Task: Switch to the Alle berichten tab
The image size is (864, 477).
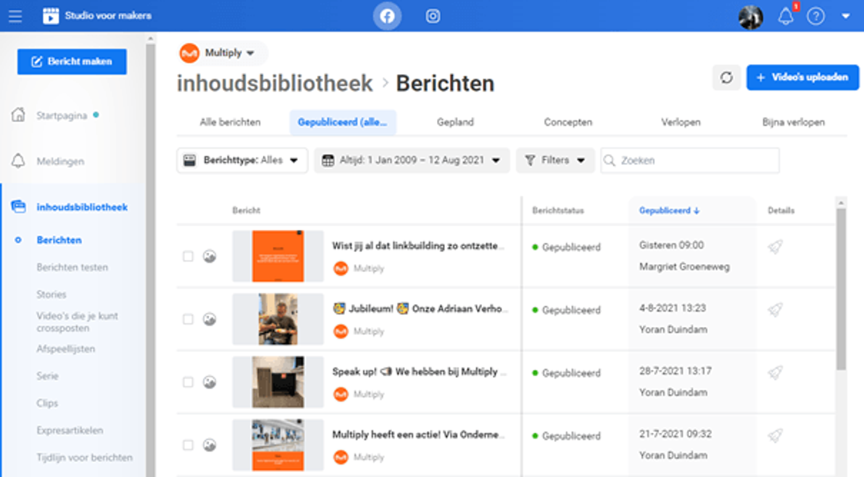Action: (x=230, y=122)
